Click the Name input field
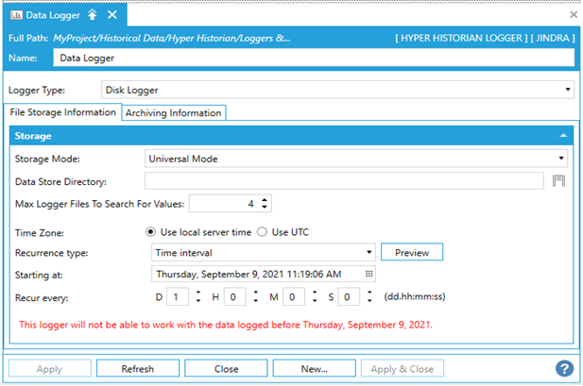This screenshot has height=386, width=583. click(312, 58)
